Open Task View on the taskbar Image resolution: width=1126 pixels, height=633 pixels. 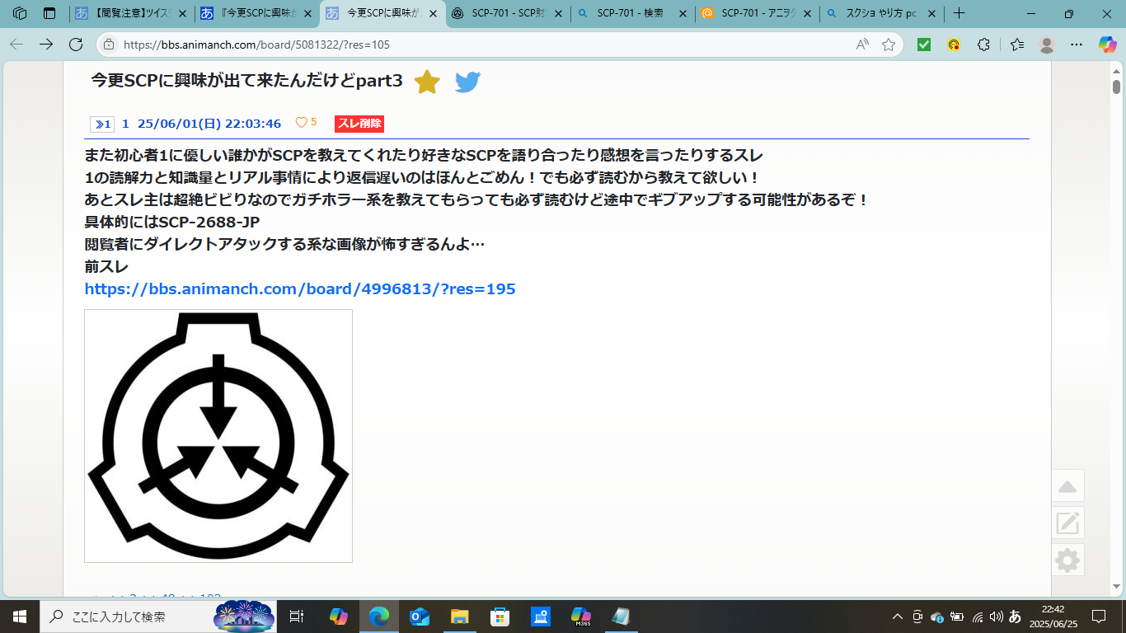point(297,617)
